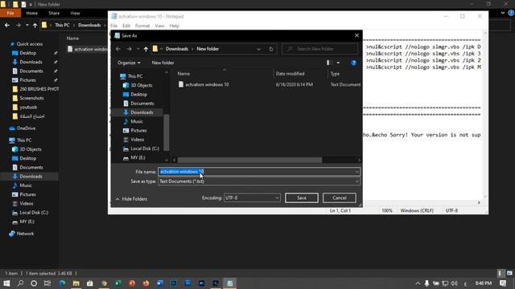
Task: Open View tab in File Explorer
Action: (75, 13)
